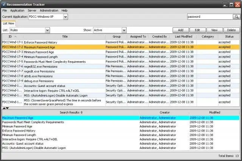This screenshot has width=242, height=161.
Task: Sort by the Group column header
Action: (x=116, y=37)
